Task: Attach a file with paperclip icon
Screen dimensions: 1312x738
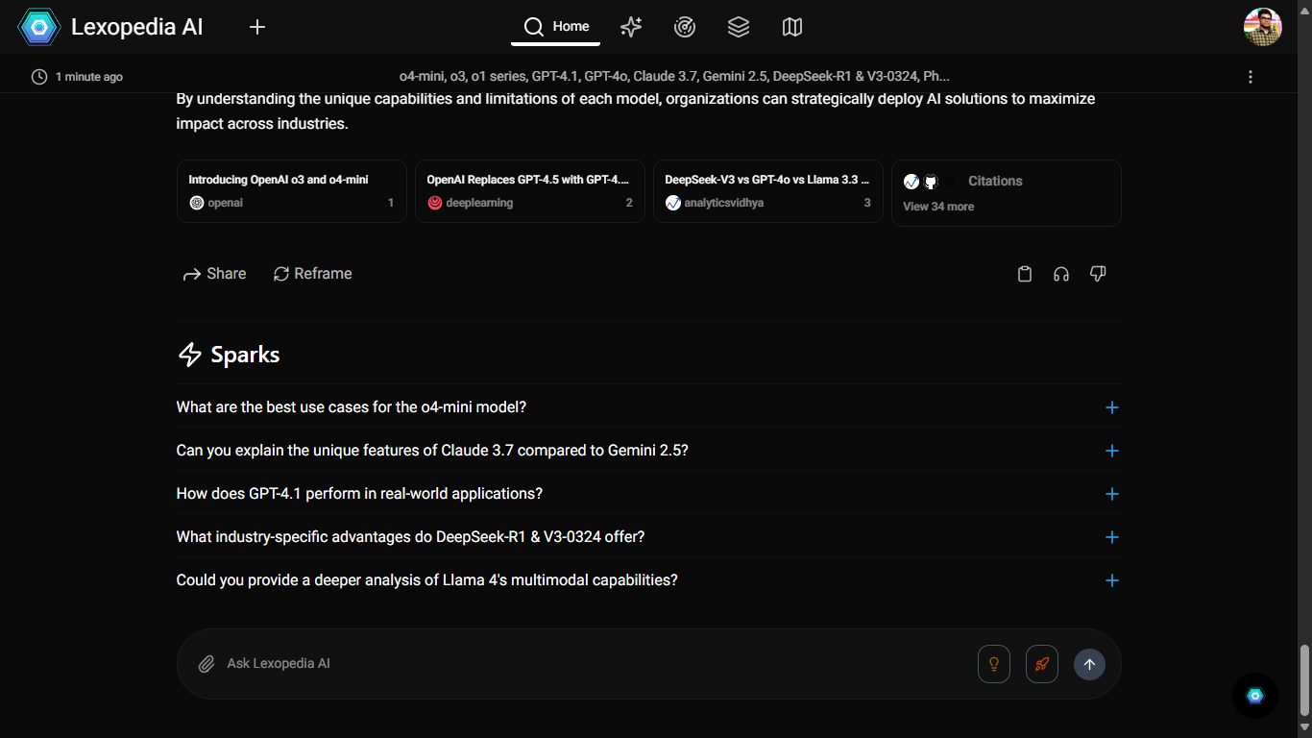Action: point(206,664)
